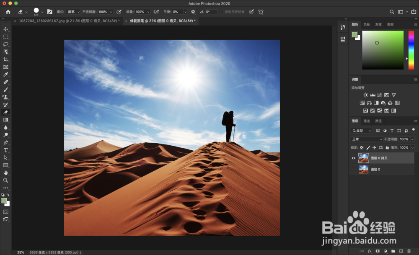Screen dimensions: 419x255
Task: Switch to the 色板 tab
Action: (367, 24)
